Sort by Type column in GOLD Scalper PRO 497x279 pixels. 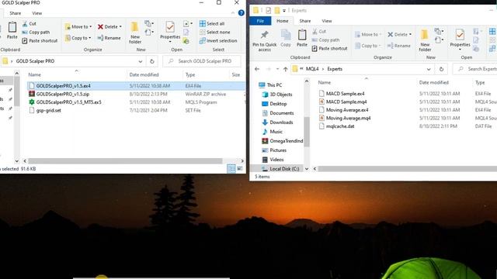point(190,75)
